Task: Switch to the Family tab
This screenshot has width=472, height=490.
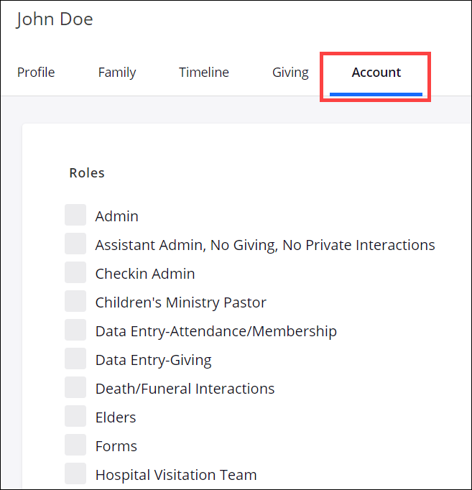Action: [x=117, y=73]
